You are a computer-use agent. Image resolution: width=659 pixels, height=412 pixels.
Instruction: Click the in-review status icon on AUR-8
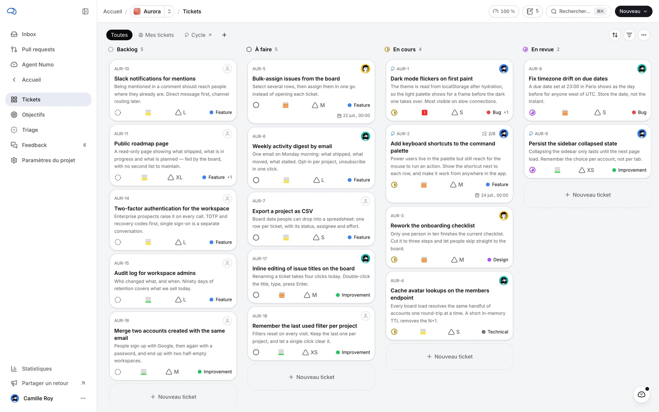532,113
